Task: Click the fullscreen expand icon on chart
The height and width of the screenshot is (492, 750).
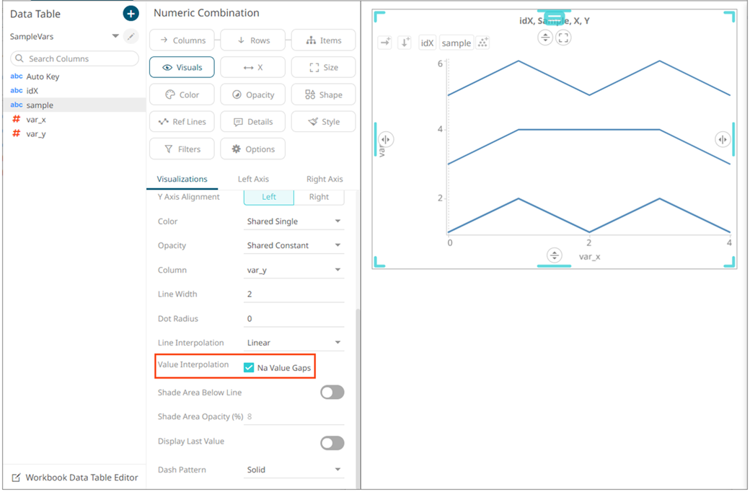Action: coord(563,38)
